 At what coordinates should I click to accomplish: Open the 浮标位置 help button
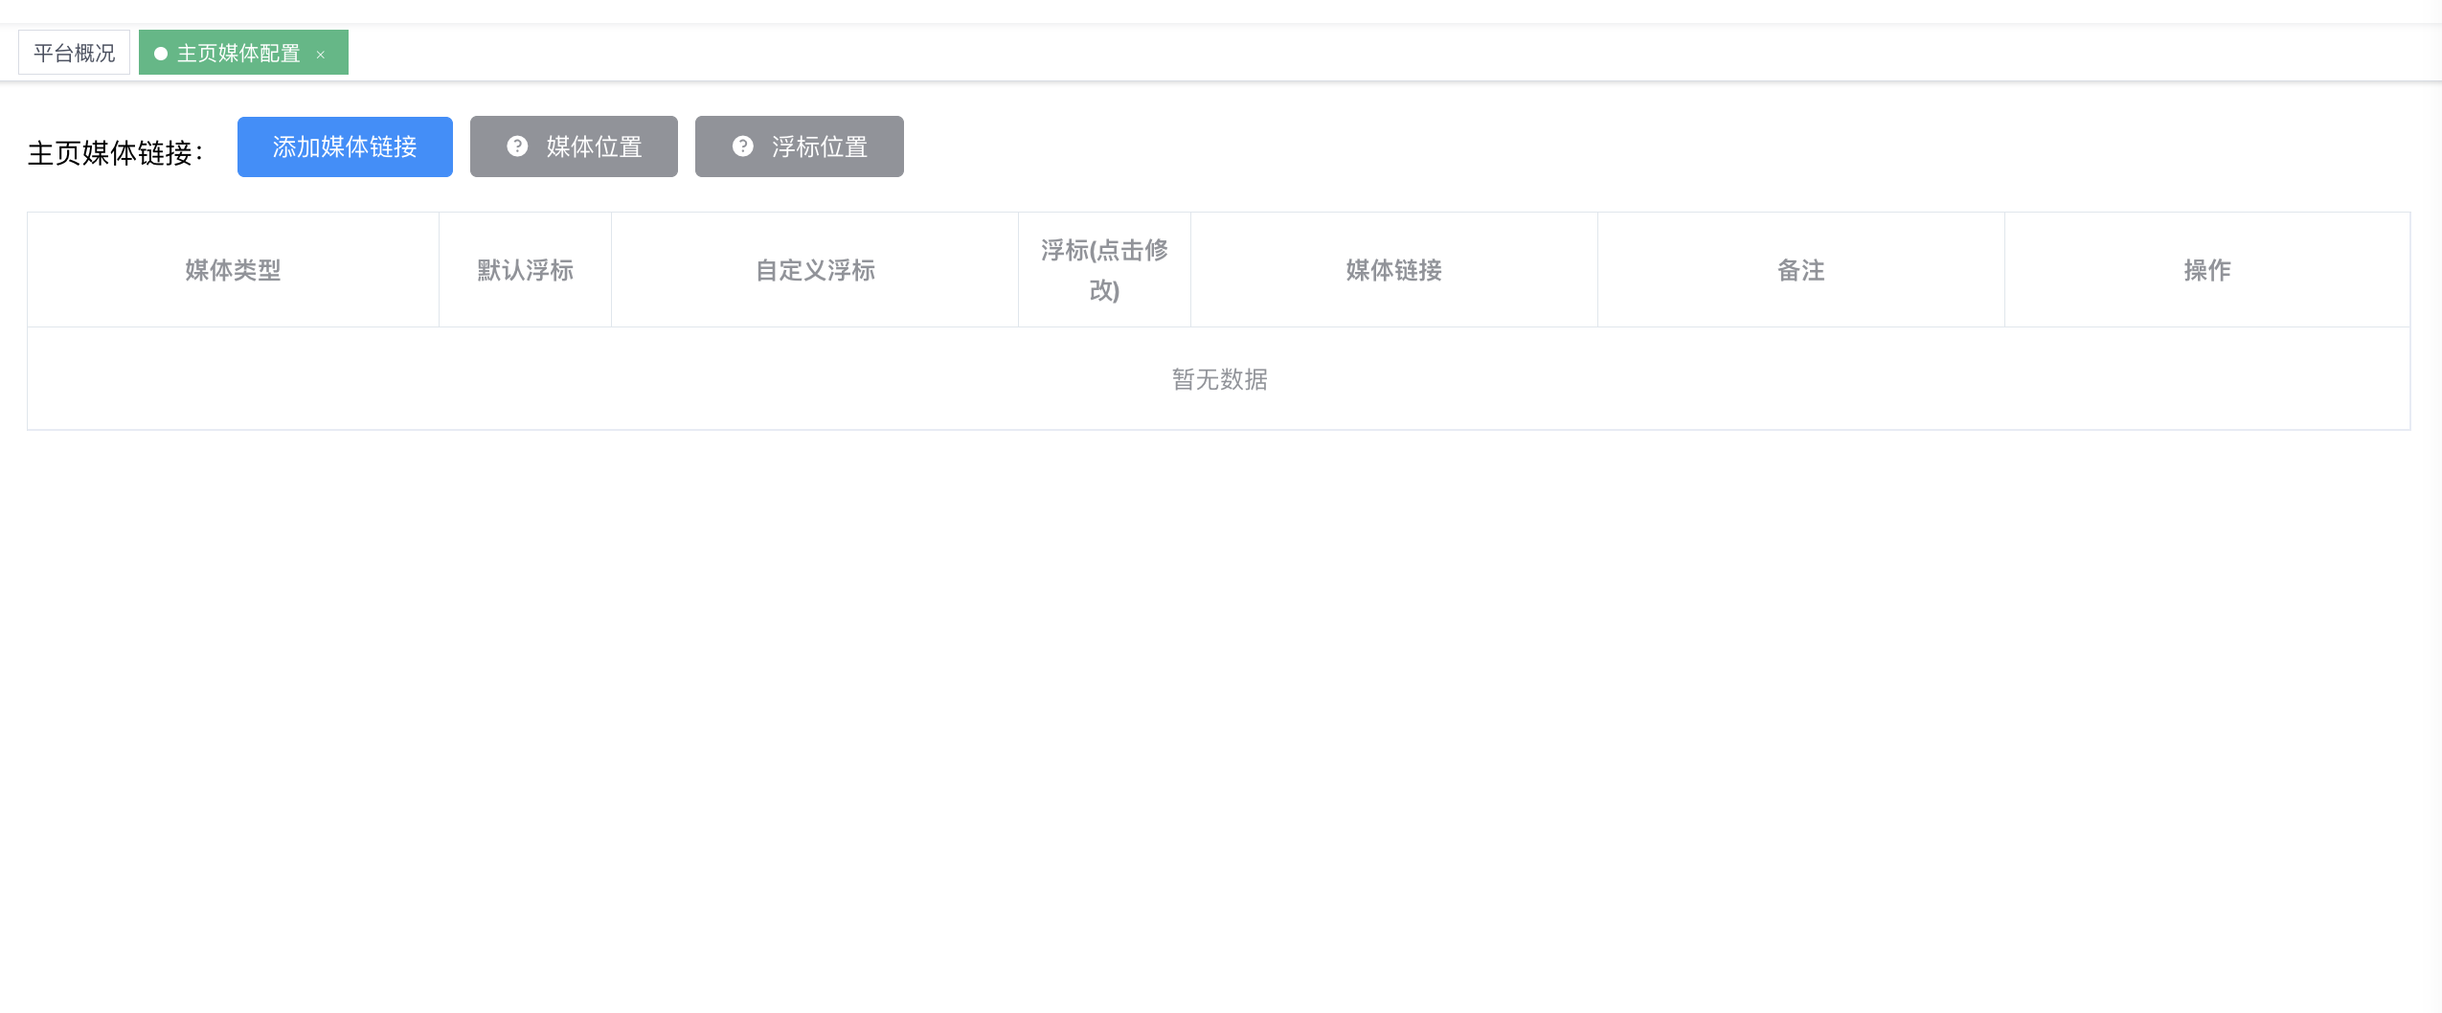(800, 146)
